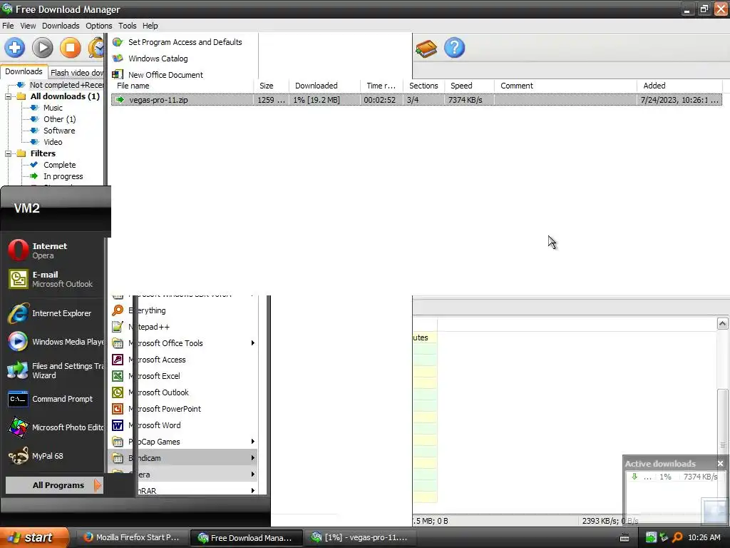This screenshot has width=730, height=548.
Task: Expand the Bandicam submenu
Action: click(183, 458)
